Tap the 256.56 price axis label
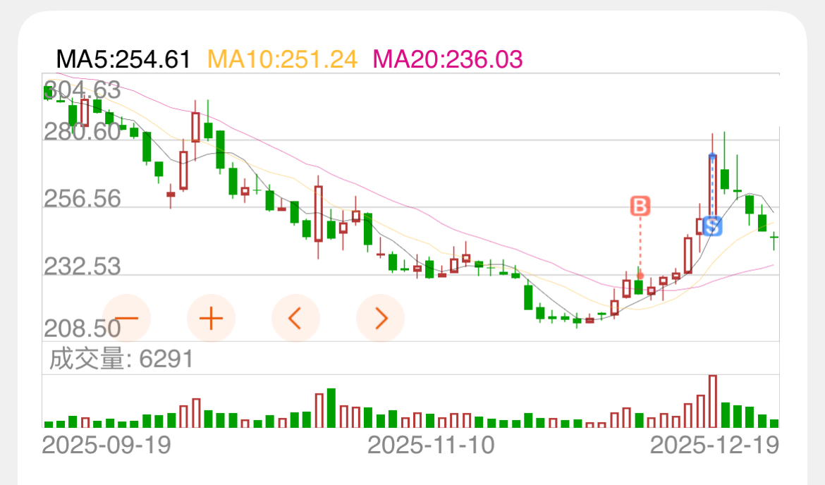Image resolution: width=825 pixels, height=485 pixels. (82, 199)
